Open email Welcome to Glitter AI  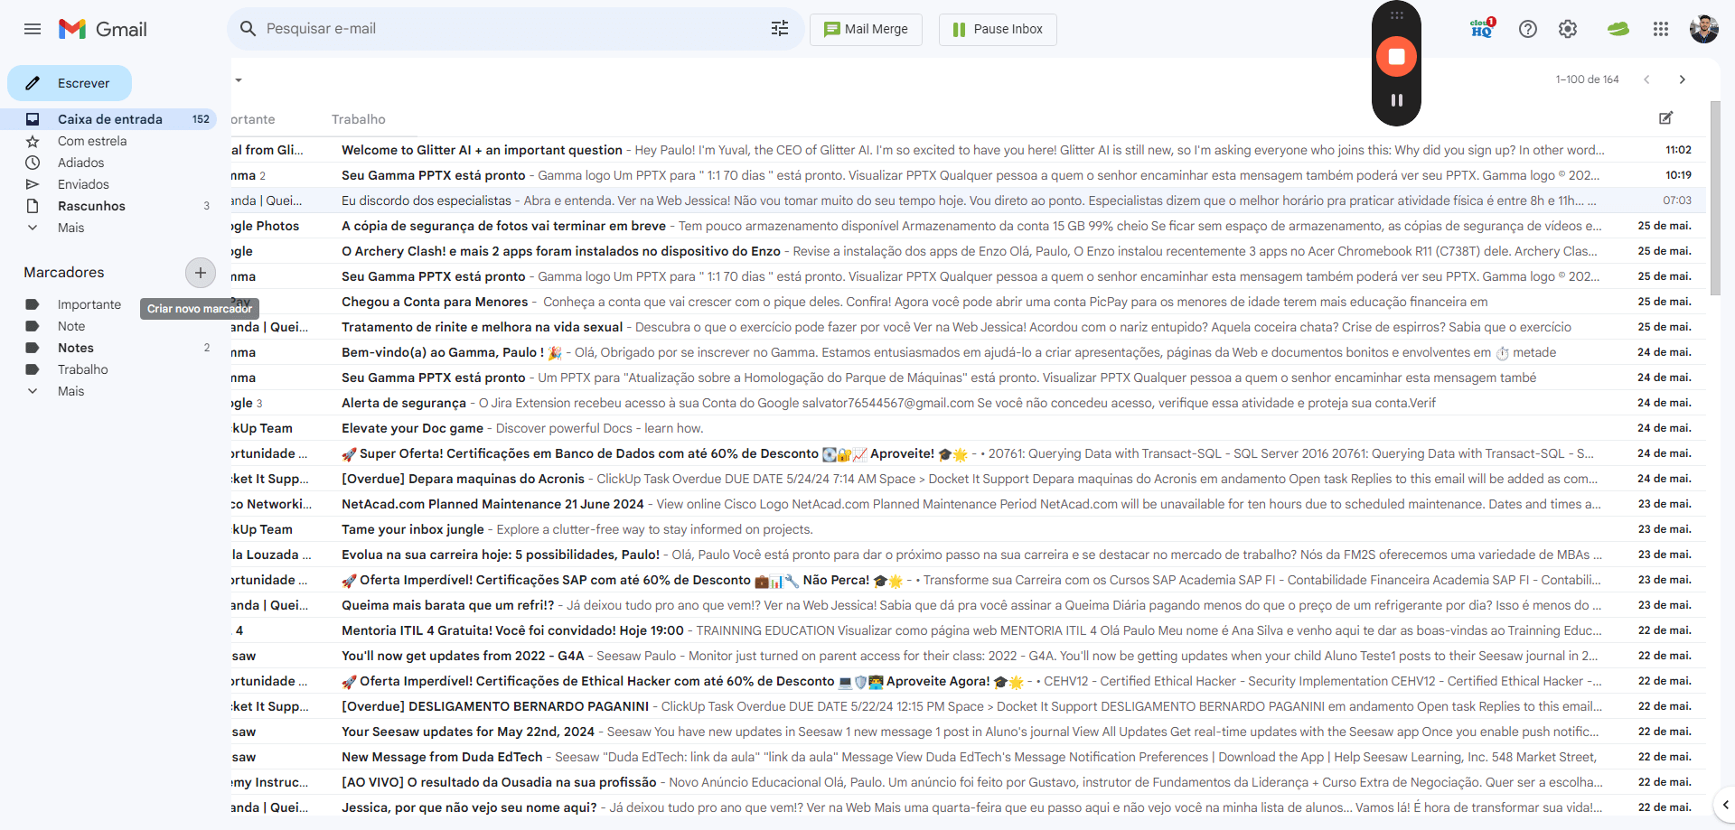click(x=969, y=150)
